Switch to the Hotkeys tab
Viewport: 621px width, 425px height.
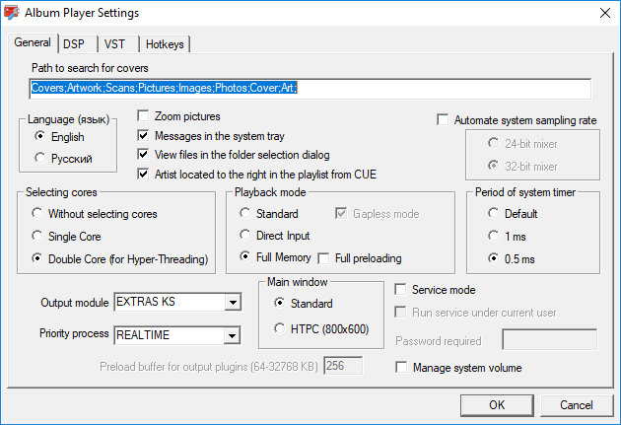(165, 44)
